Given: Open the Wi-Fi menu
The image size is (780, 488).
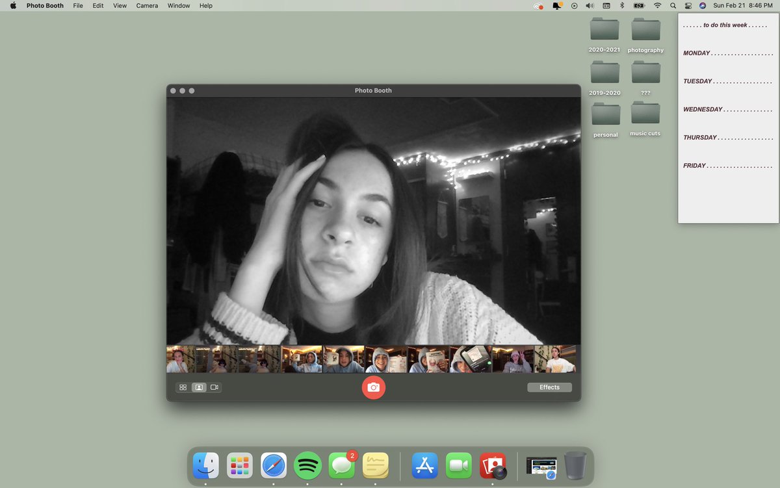Looking at the screenshot, I should (657, 5).
